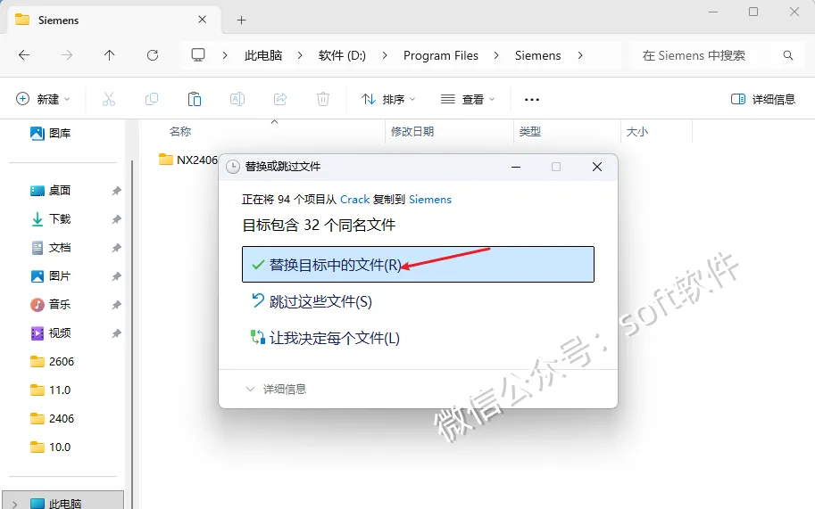Click the Delete trash icon
815x509 pixels.
click(x=323, y=99)
